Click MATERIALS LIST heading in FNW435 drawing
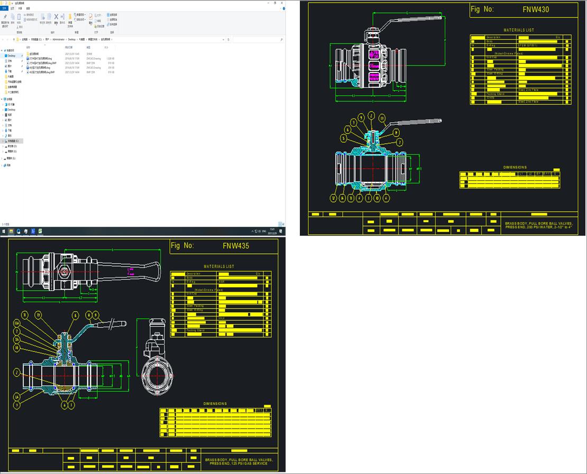The image size is (587, 474). tap(219, 266)
